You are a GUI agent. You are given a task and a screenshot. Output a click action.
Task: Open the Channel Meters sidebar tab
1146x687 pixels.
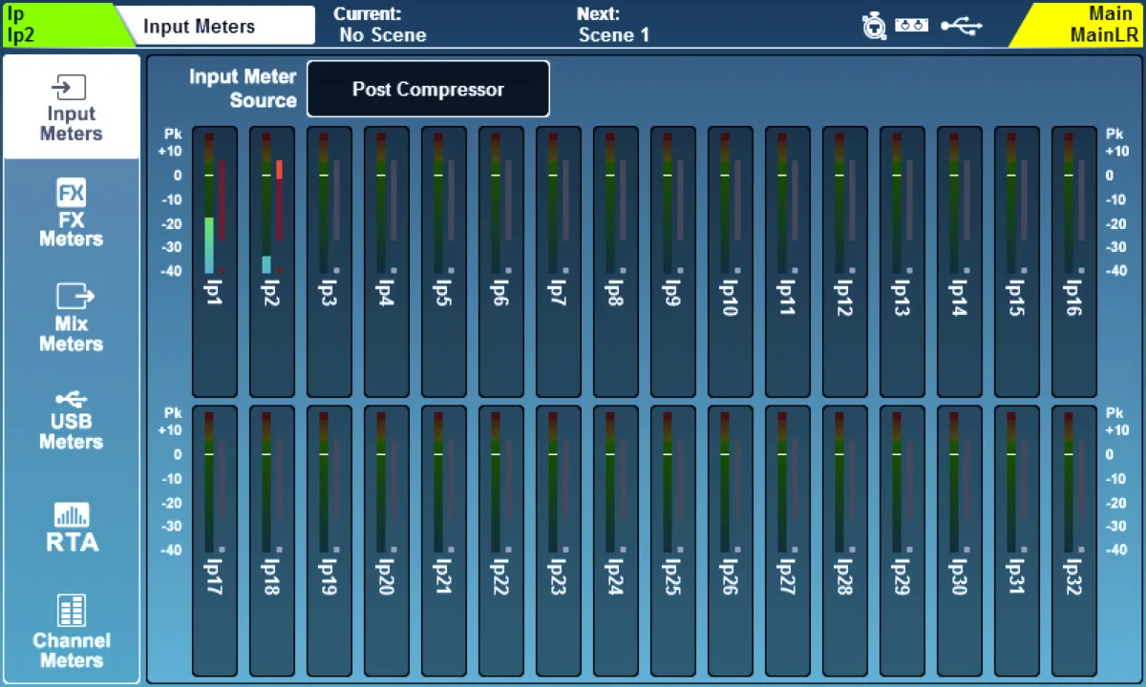72,632
